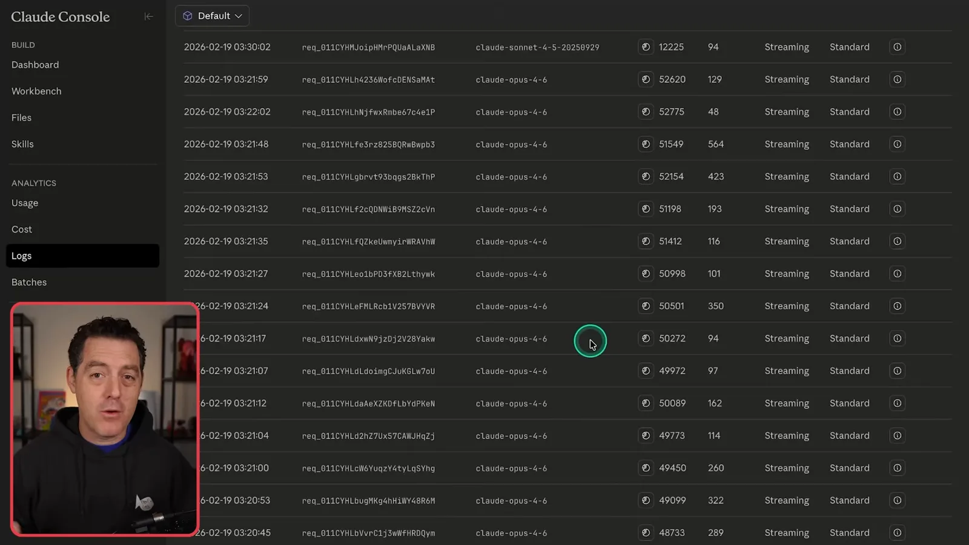Viewport: 969px width, 545px height.
Task: Select request ID req_011CYHMJoipHMrPQUaALaXNB
Action: pos(368,47)
